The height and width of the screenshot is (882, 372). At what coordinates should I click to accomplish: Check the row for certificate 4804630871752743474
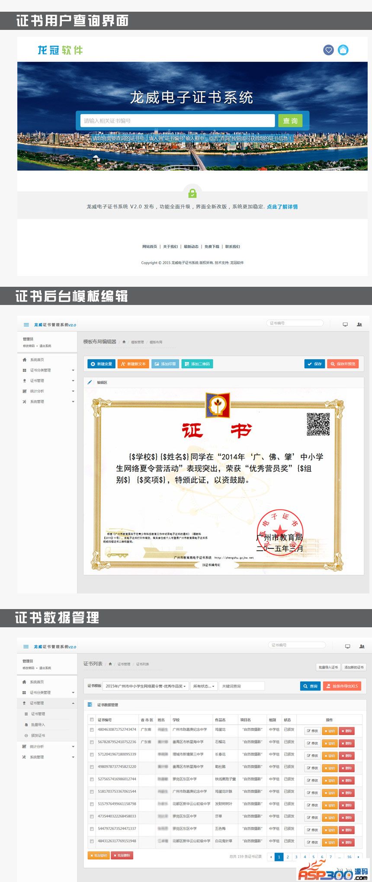tap(92, 730)
